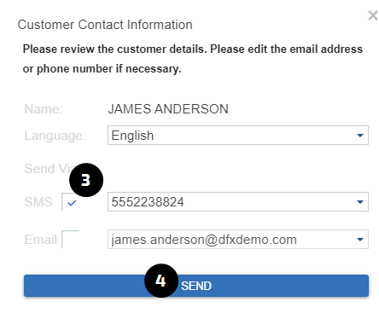Close the Customer Contact Information dialog
Image resolution: width=379 pixels, height=313 pixels.
pyautogui.click(x=373, y=15)
